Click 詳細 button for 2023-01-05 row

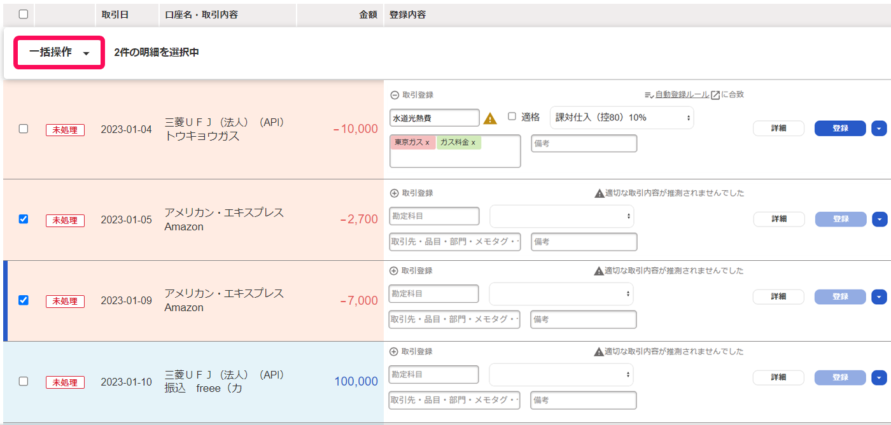coord(779,219)
